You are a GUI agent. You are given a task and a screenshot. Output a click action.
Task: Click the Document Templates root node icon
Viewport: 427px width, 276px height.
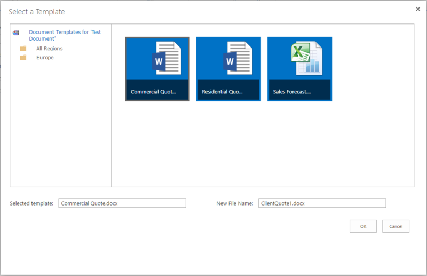click(16, 33)
